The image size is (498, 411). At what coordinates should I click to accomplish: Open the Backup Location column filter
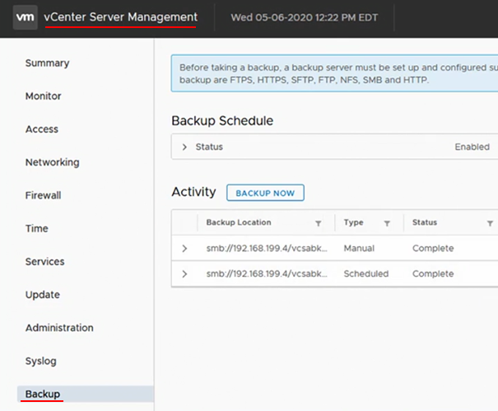[x=318, y=223]
